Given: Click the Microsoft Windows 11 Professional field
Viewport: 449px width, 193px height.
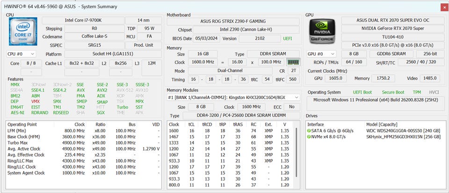Looking at the screenshot, I should [376, 103].
